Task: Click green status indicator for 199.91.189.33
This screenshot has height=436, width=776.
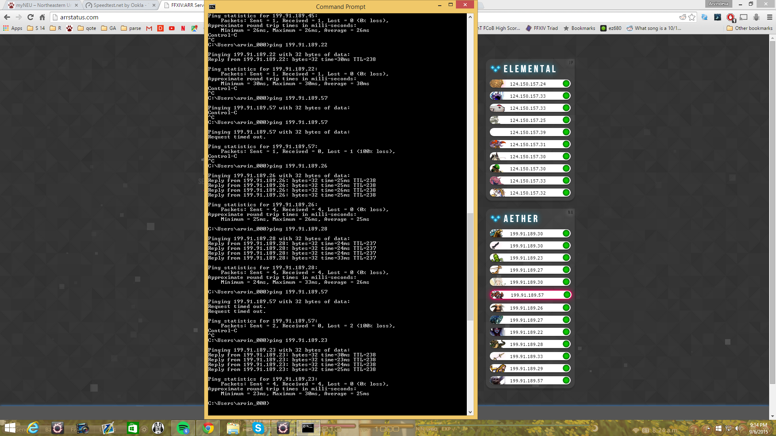Action: pos(566,356)
